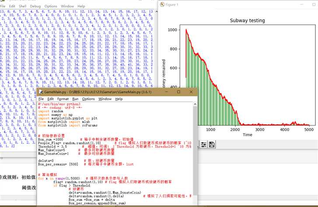
Task: Open Options menu in Python Shell window
Action: pyautogui.click(x=51, y=6)
